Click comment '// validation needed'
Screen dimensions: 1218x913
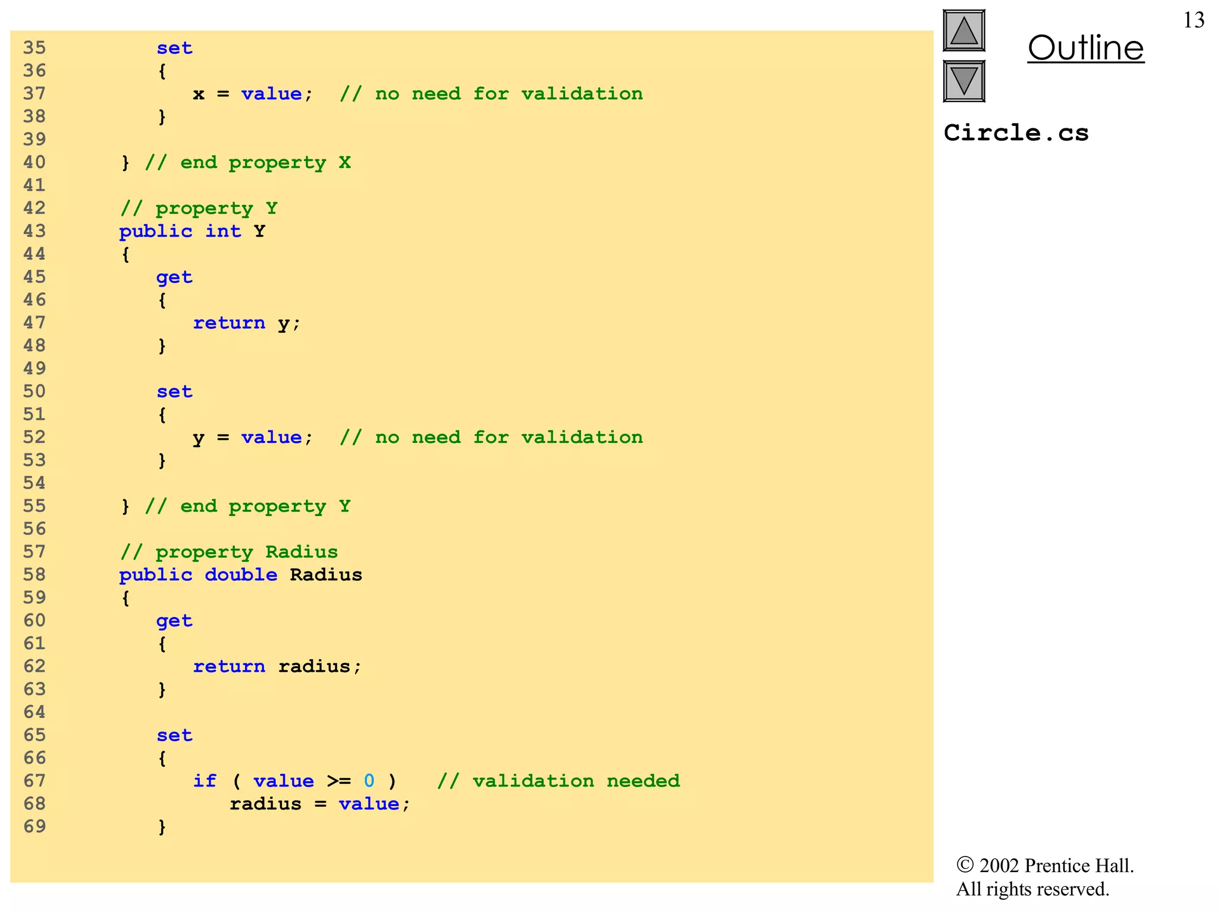[x=558, y=781]
